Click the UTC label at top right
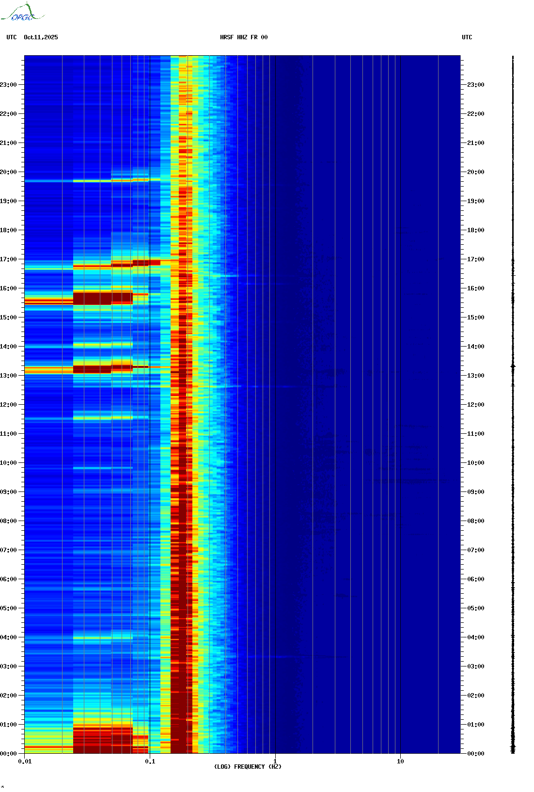 pyautogui.click(x=467, y=37)
